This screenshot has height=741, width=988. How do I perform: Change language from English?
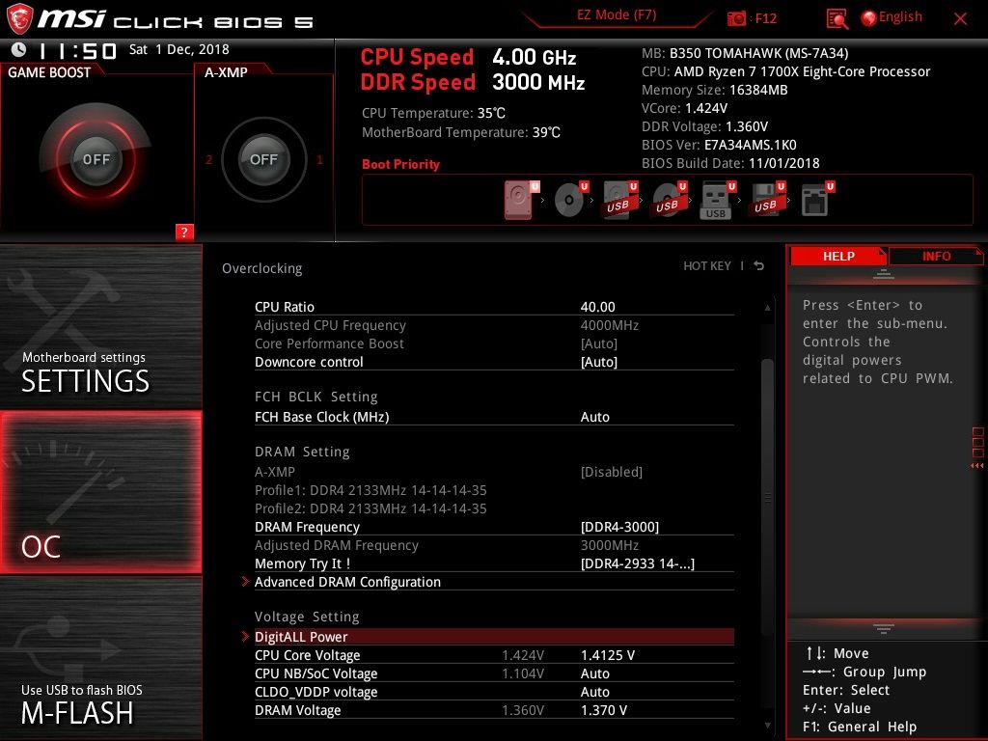coord(900,17)
